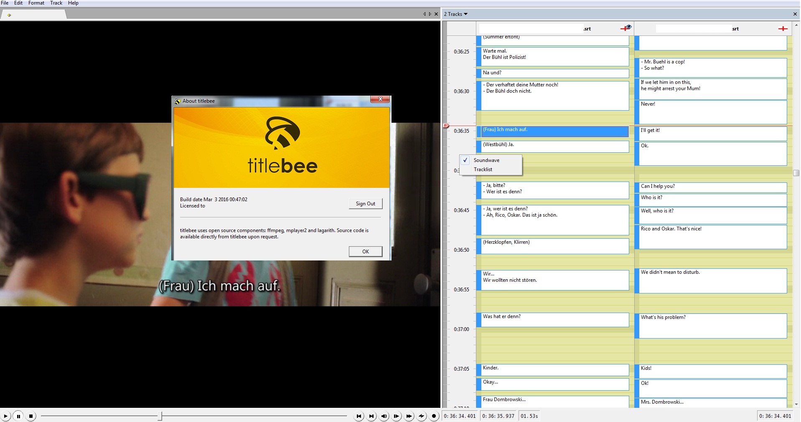Image resolution: width=801 pixels, height=422 pixels.
Task: Click the Sign Out button
Action: (x=365, y=204)
